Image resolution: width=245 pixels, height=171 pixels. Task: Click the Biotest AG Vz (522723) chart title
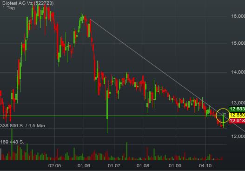click(28, 3)
